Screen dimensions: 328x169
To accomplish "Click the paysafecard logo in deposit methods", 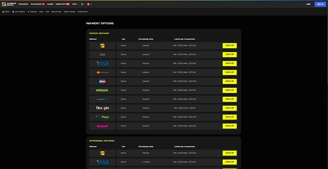I will pos(102,99).
